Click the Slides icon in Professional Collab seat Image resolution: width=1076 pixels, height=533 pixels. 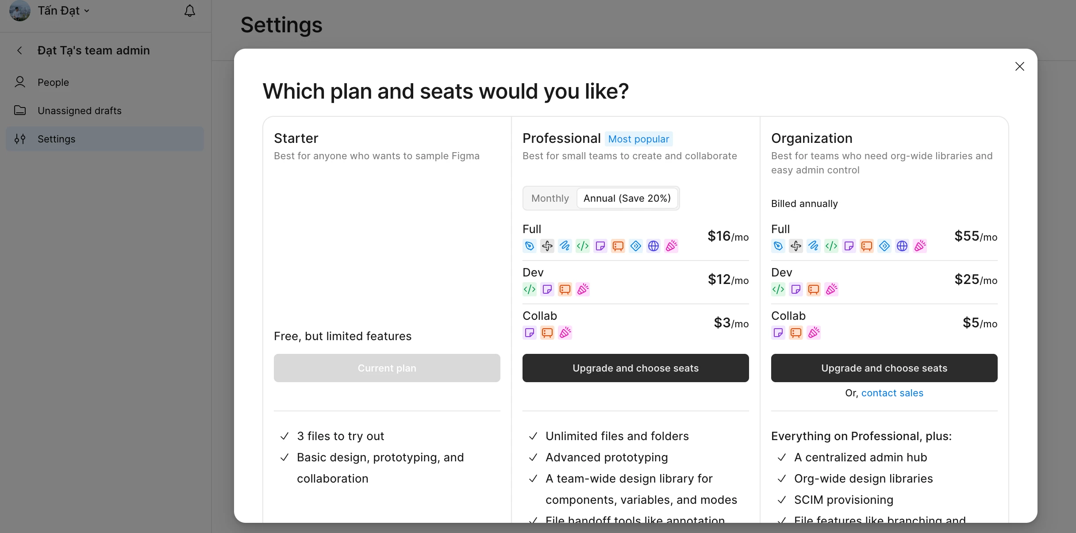click(547, 333)
